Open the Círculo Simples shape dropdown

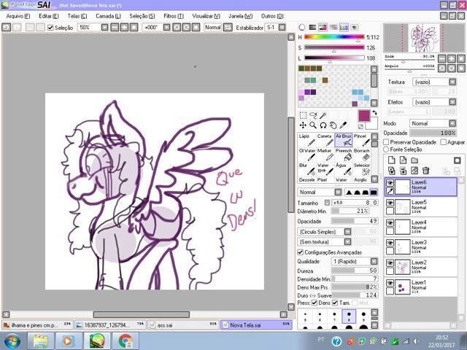pos(347,232)
